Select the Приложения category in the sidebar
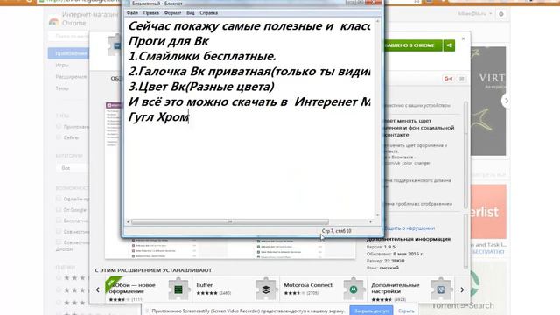560x315 pixels. pos(69,53)
